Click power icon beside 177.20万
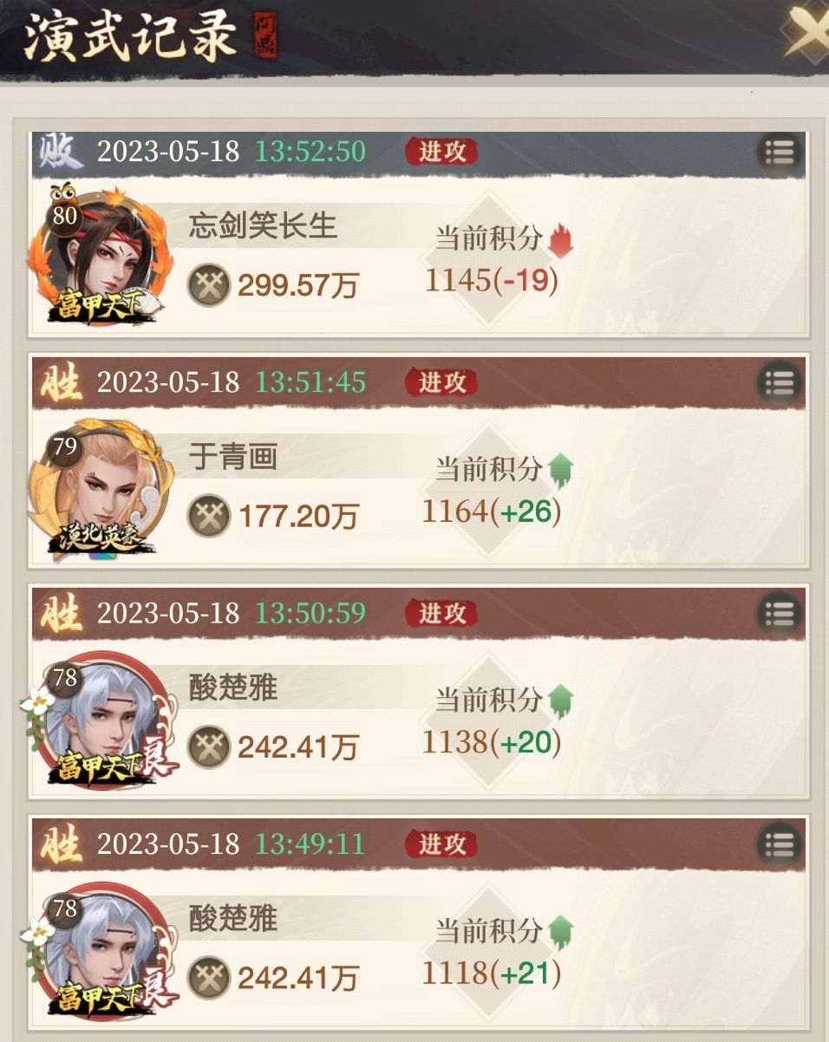 (209, 516)
